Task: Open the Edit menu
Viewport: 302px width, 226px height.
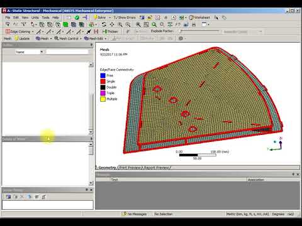Action: pyautogui.click(x=16, y=18)
